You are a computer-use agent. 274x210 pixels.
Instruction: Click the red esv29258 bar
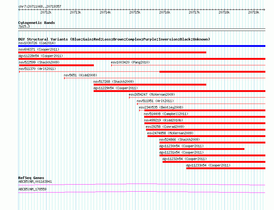(x=206, y=130)
